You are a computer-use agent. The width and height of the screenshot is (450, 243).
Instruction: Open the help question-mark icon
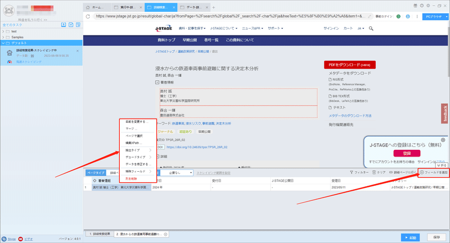[421, 6]
